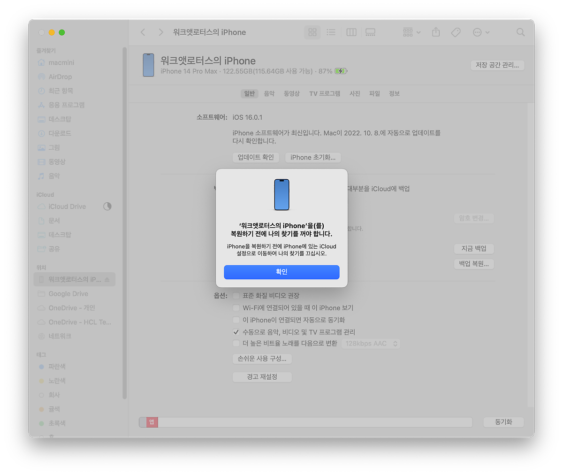Screen dimensions: 563x475
Task: Open the more actions ellipsis menu
Action: pyautogui.click(x=481, y=32)
